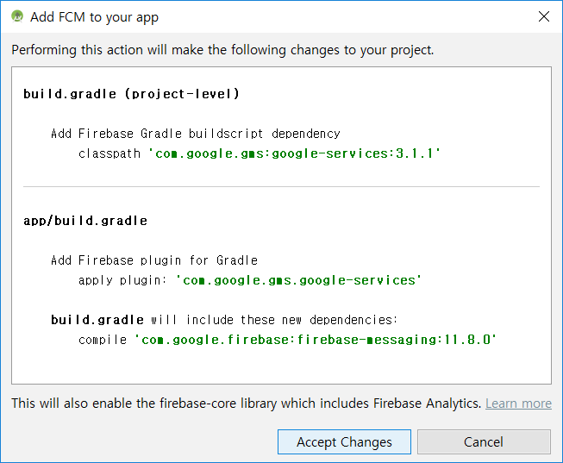Open the Learn more link
This screenshot has width=563, height=463.
click(518, 404)
